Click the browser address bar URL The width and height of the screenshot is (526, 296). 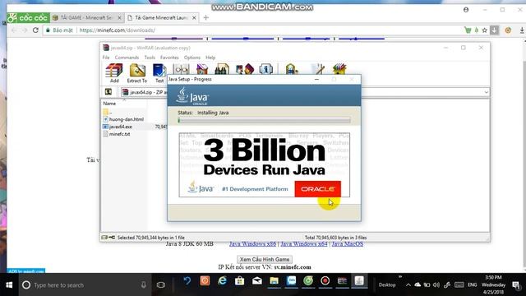point(117,30)
